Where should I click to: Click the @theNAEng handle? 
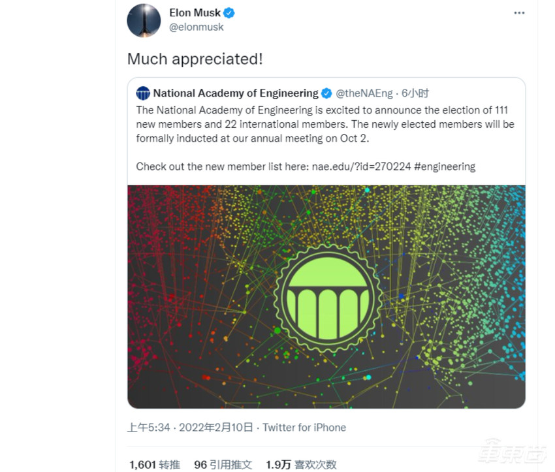(x=364, y=93)
